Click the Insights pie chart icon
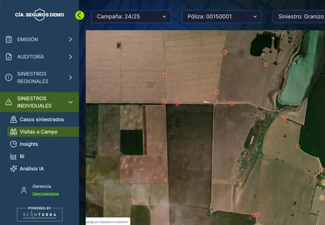Screen dimensions: 325x225 click(13, 144)
